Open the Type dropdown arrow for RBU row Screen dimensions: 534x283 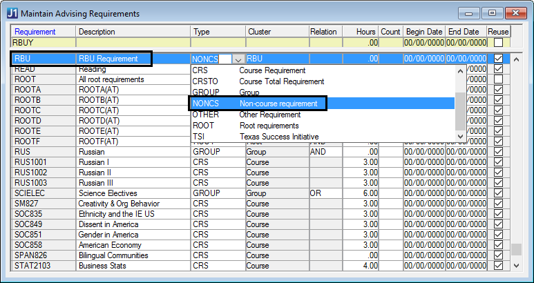pyautogui.click(x=238, y=59)
